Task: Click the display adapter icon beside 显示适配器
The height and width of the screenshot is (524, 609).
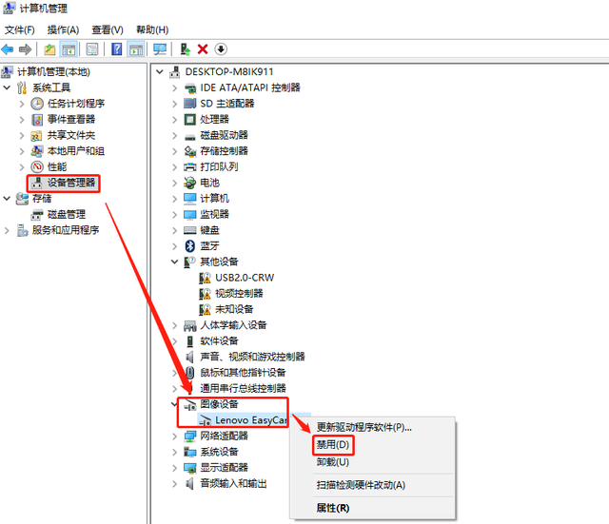Action: [190, 468]
